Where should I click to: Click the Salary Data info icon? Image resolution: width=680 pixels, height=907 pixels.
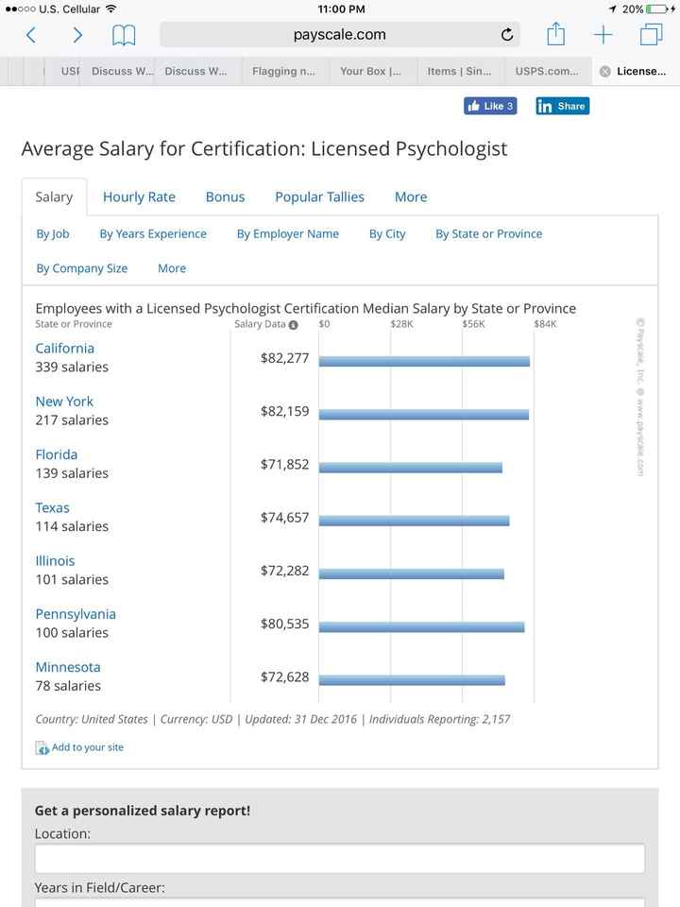click(294, 325)
